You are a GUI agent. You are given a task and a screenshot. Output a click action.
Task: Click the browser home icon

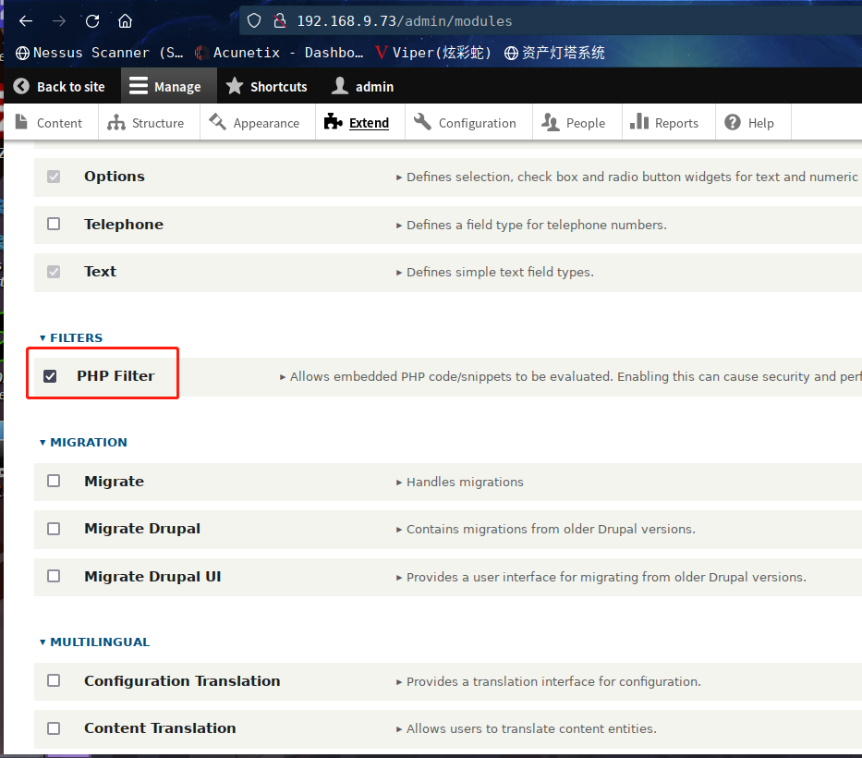click(125, 20)
